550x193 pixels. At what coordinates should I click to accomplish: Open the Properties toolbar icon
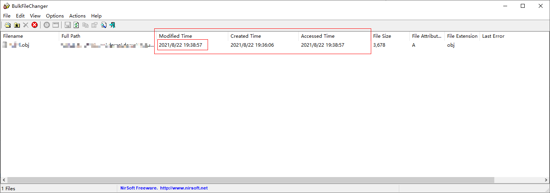pyautogui.click(x=94, y=25)
